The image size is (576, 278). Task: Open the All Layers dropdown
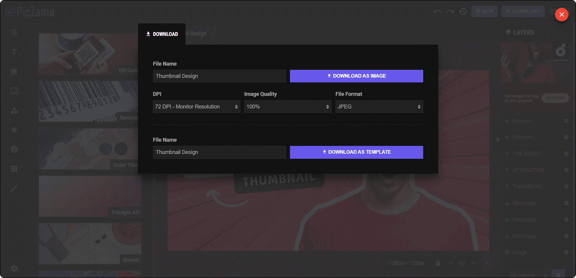pyautogui.click(x=529, y=275)
